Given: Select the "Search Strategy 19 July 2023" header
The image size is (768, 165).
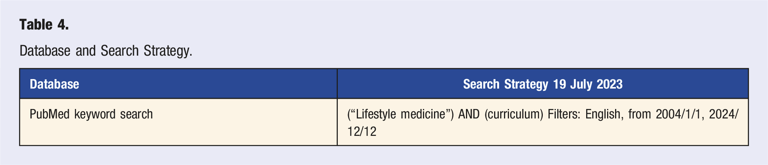Looking at the screenshot, I should tap(542, 84).
